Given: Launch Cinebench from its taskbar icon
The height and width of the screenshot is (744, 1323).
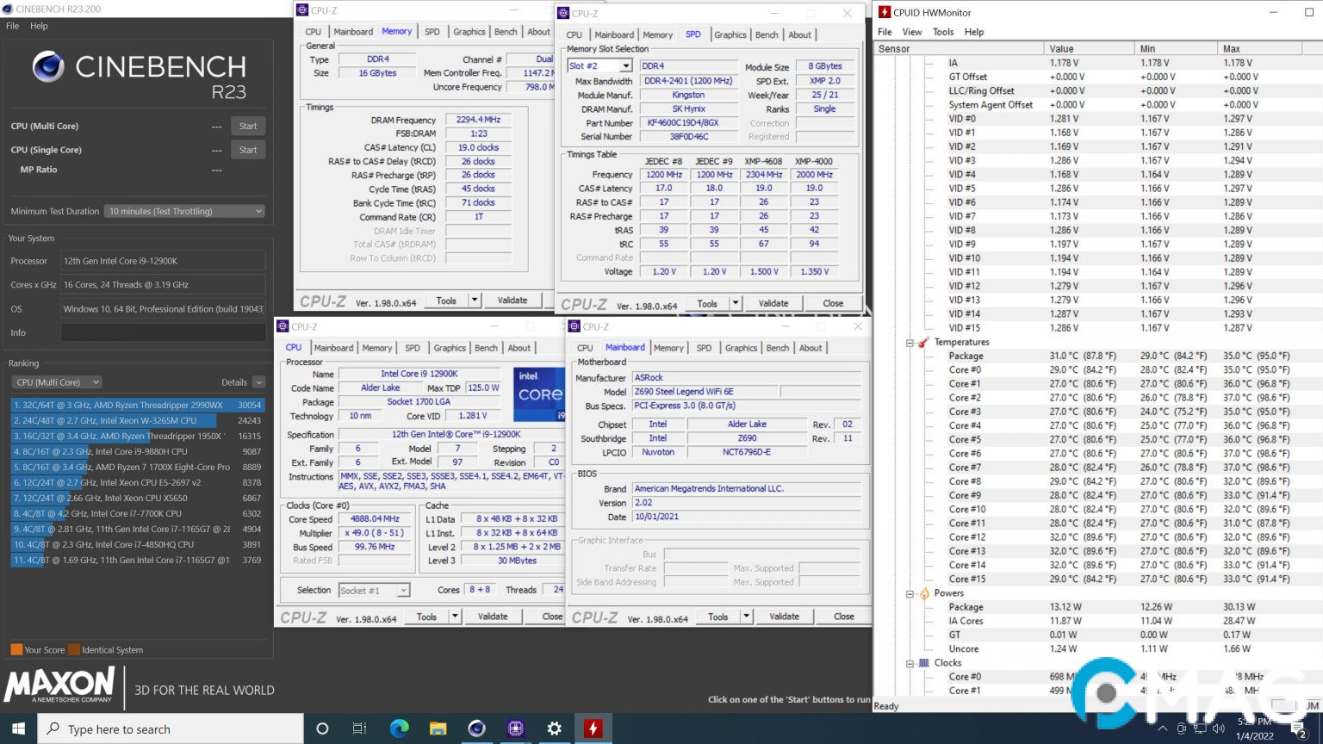Looking at the screenshot, I should click(x=476, y=728).
